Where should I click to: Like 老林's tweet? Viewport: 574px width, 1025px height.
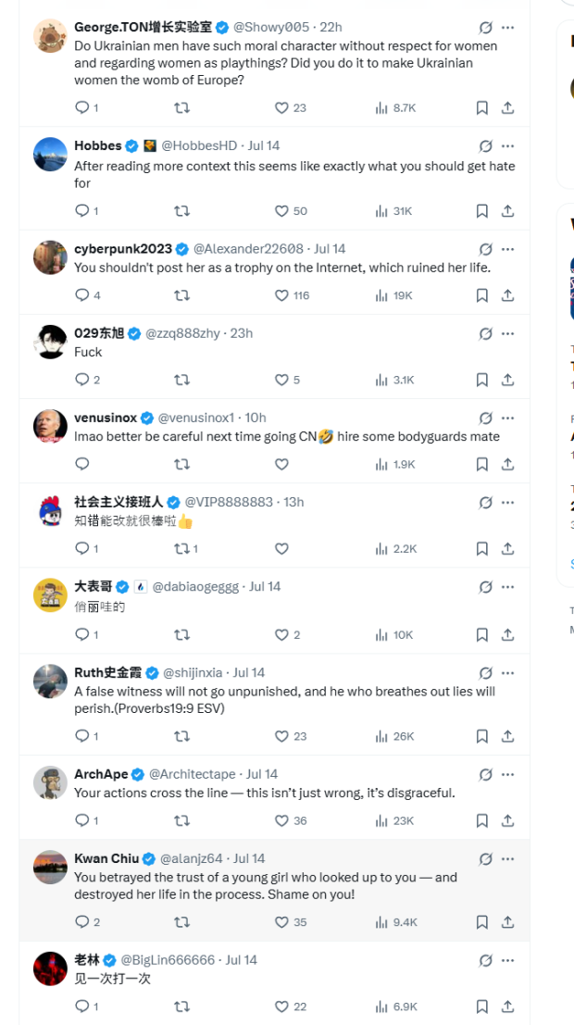click(x=282, y=1006)
